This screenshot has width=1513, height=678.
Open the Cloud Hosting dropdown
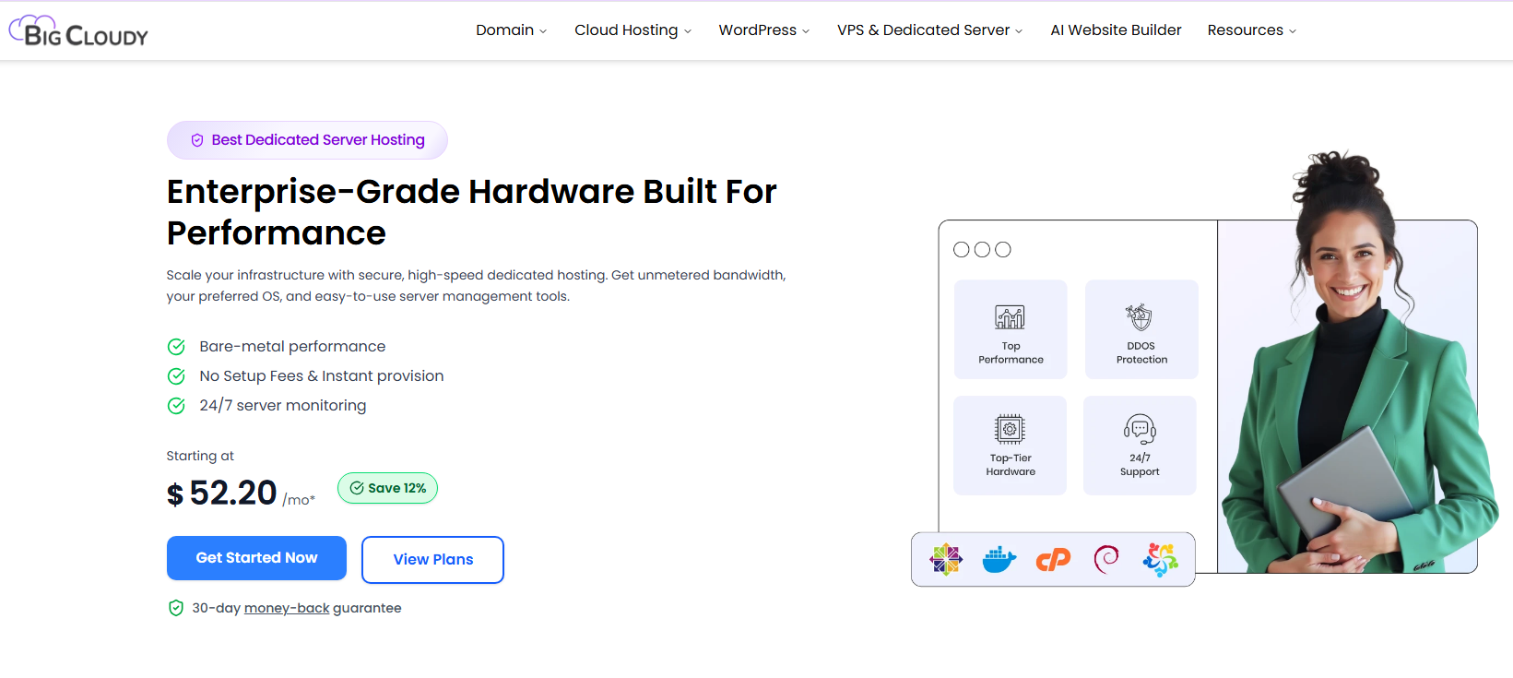632,30
